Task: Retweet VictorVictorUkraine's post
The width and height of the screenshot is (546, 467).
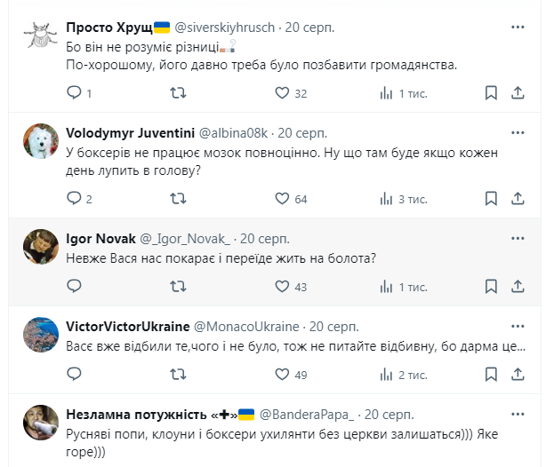Action: [x=178, y=375]
